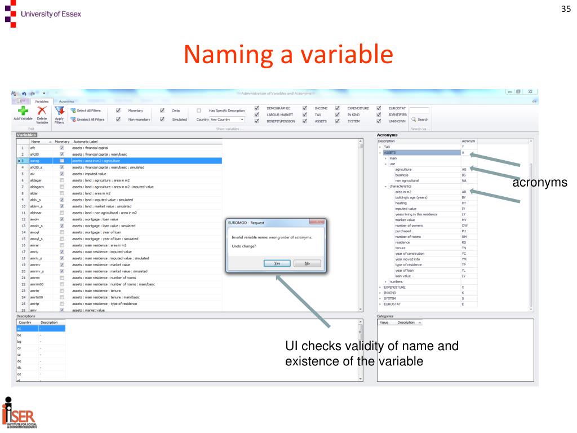The height and width of the screenshot is (433, 577).
Task: Click the Acronym column header in Acronyms panel
Action: 468,141
